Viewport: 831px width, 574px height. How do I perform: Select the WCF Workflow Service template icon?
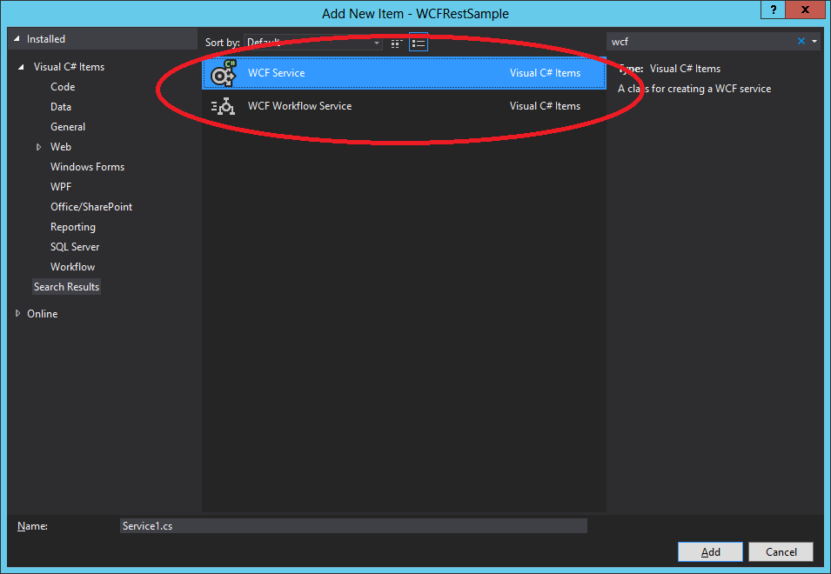click(222, 106)
